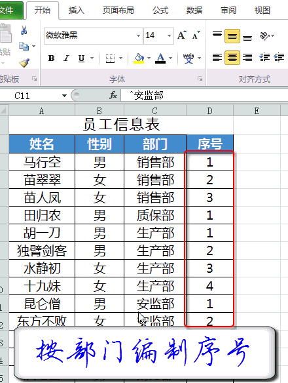Toggle horizontal Center alignment
Image resolution: width=288 pixels, height=383 pixels.
pos(232,58)
